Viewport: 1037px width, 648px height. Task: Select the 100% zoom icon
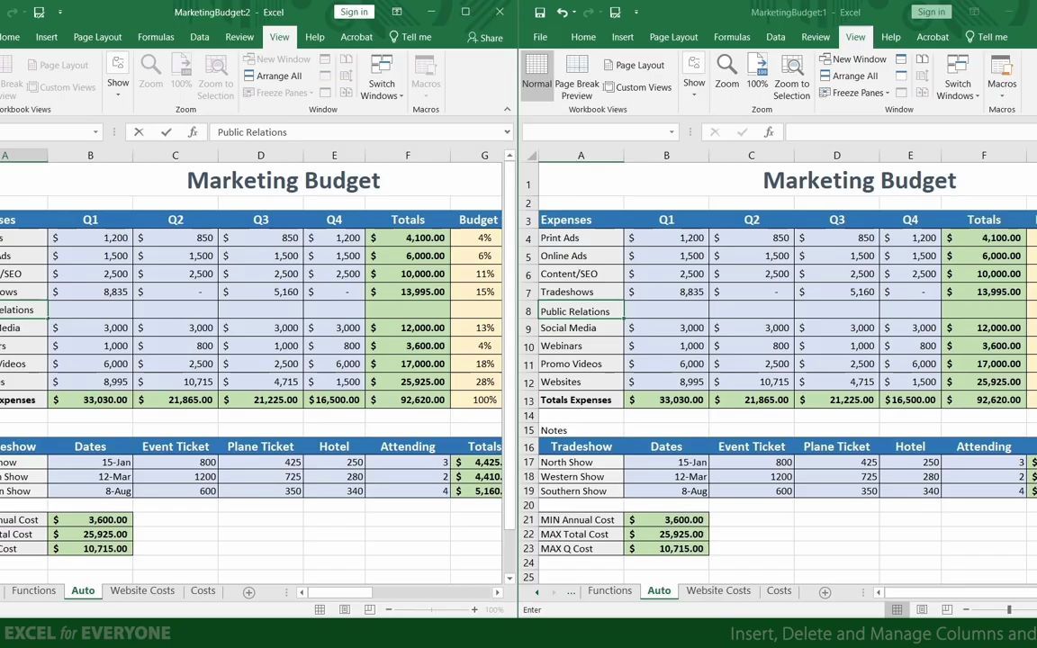tap(756, 76)
